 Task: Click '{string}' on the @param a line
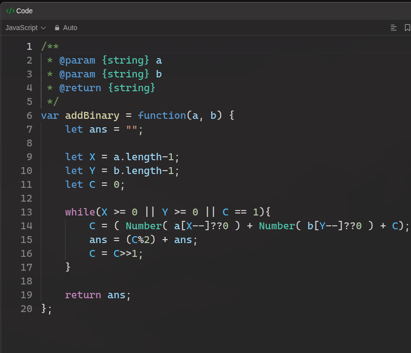click(x=126, y=60)
